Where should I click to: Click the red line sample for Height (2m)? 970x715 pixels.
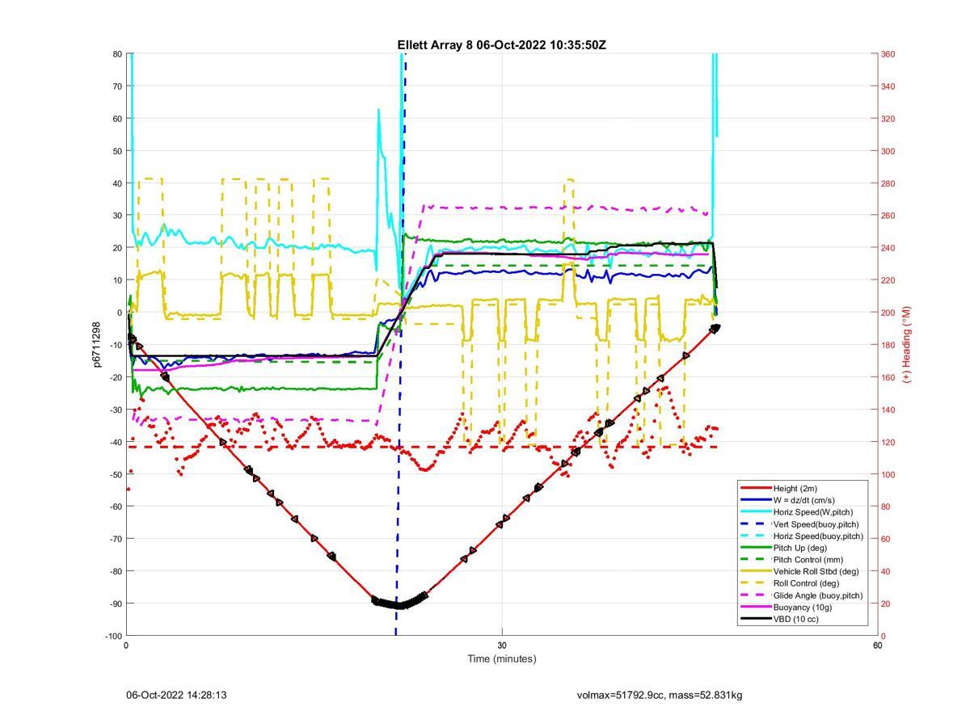pos(755,488)
